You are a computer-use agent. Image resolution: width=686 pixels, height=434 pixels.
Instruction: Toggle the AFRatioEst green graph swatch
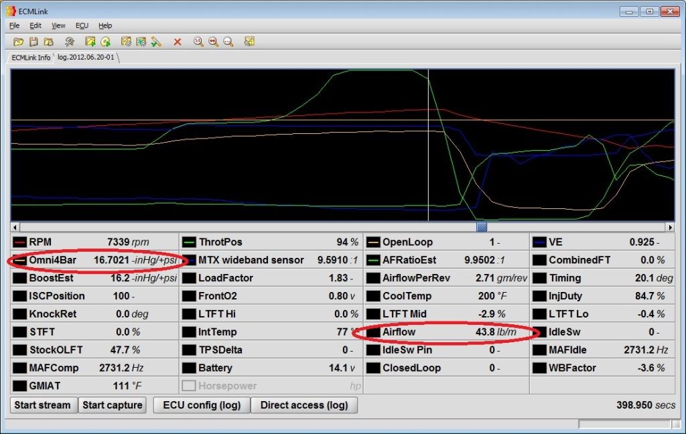(x=373, y=260)
